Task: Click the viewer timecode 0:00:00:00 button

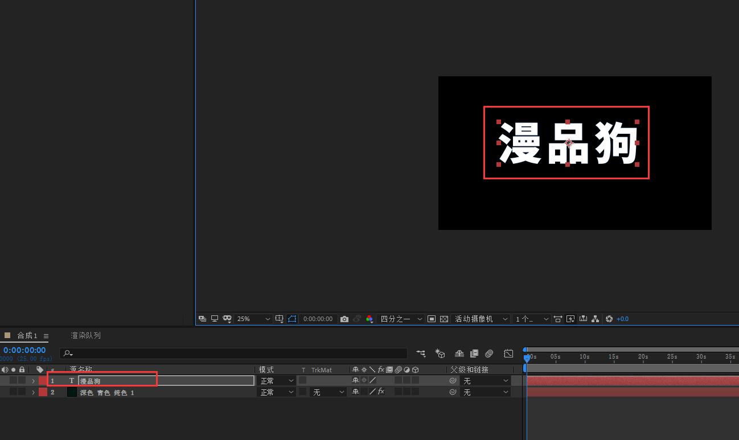Action: coord(318,319)
